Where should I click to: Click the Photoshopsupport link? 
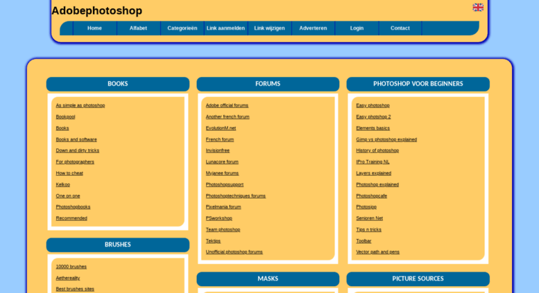click(x=225, y=184)
